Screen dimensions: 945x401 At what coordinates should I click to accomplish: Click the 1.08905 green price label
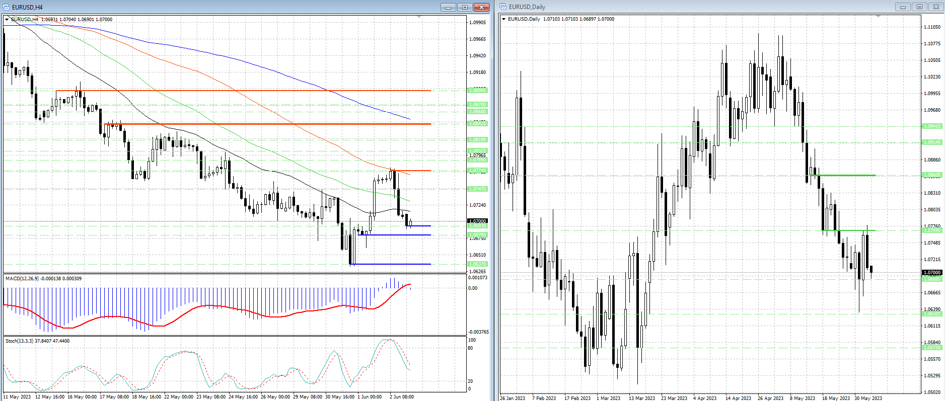click(x=478, y=91)
